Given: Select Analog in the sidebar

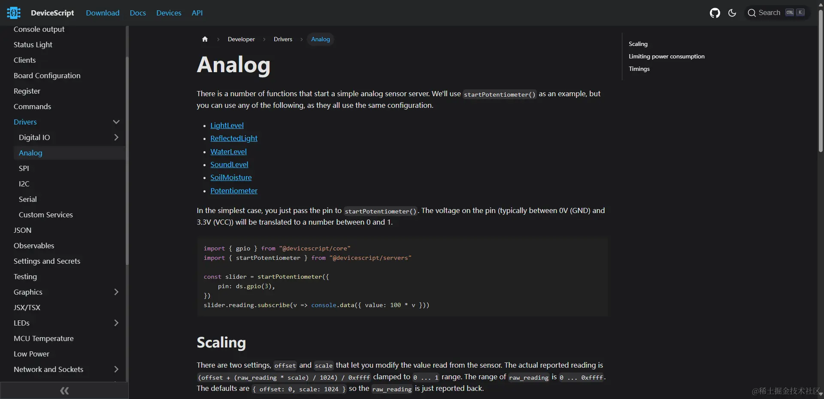Looking at the screenshot, I should point(70,153).
